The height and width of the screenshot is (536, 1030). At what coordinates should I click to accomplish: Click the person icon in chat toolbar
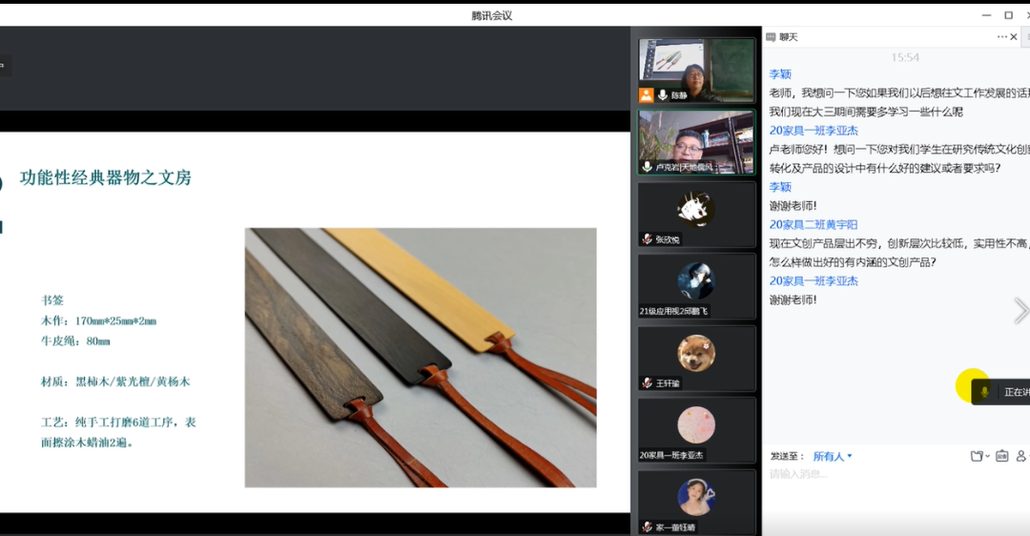(x=1021, y=456)
